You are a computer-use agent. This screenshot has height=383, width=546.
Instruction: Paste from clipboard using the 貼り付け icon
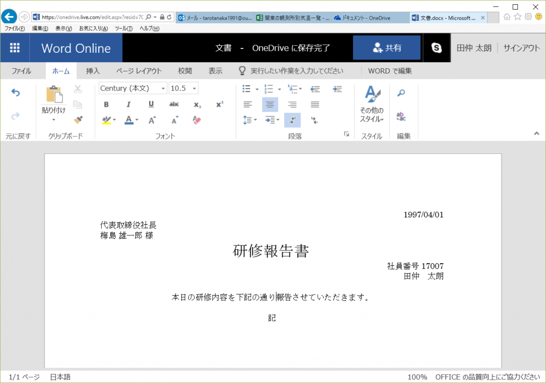point(54,94)
